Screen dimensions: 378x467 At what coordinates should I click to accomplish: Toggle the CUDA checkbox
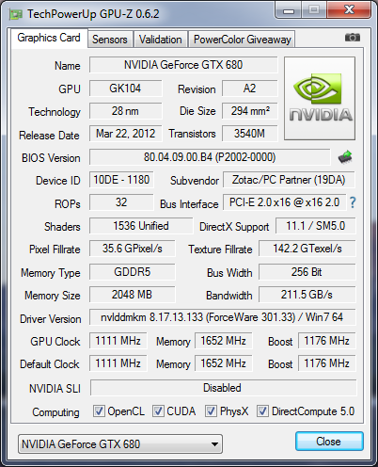pos(158,411)
